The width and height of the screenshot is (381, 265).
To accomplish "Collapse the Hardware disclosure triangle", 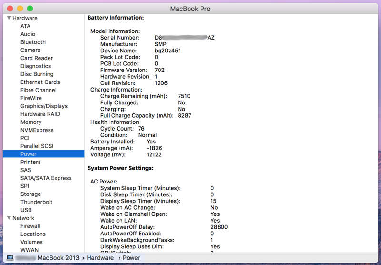I will [x=9, y=18].
